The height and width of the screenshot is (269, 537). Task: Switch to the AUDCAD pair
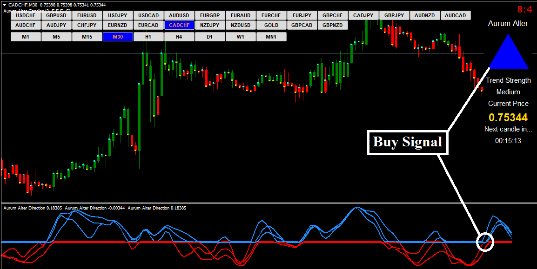pos(455,15)
